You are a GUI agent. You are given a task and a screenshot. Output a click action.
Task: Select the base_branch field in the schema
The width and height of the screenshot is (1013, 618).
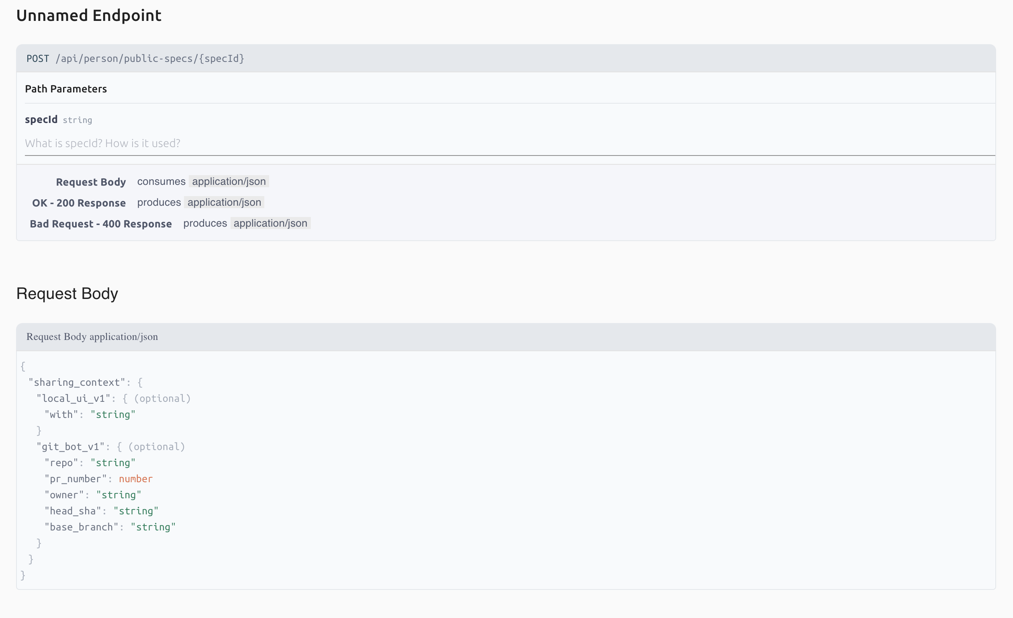(81, 527)
